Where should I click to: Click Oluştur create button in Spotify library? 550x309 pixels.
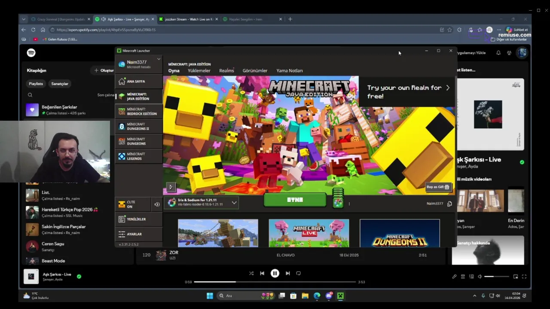coord(104,70)
